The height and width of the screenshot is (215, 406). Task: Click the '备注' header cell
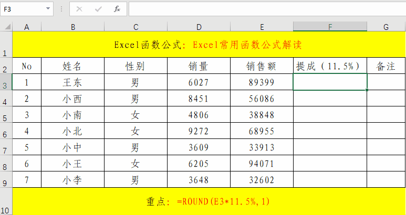tap(387, 66)
